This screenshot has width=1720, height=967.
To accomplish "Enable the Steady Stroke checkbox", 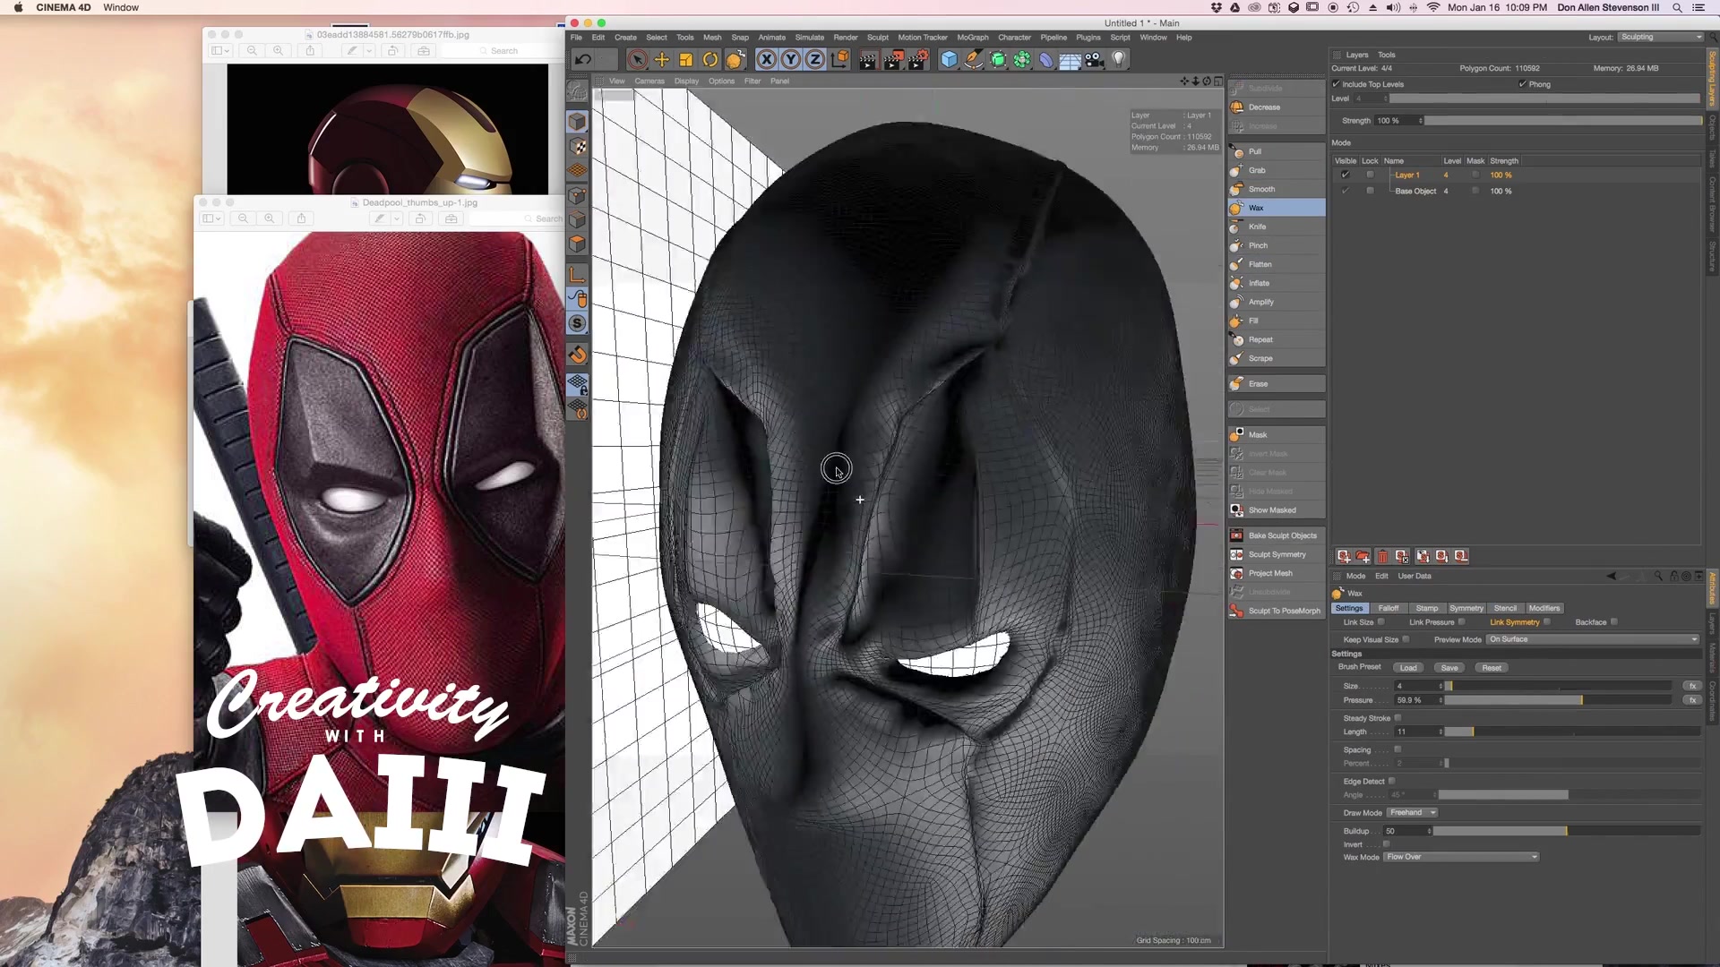I will click(x=1397, y=718).
